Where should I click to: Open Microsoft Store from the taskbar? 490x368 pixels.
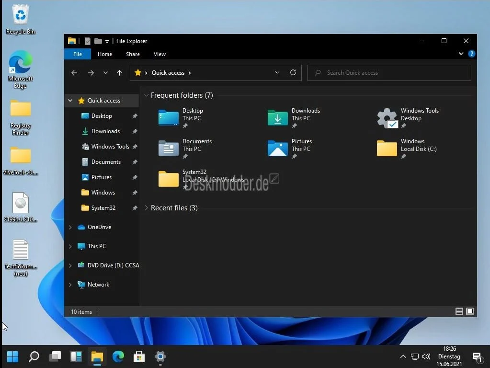click(139, 356)
